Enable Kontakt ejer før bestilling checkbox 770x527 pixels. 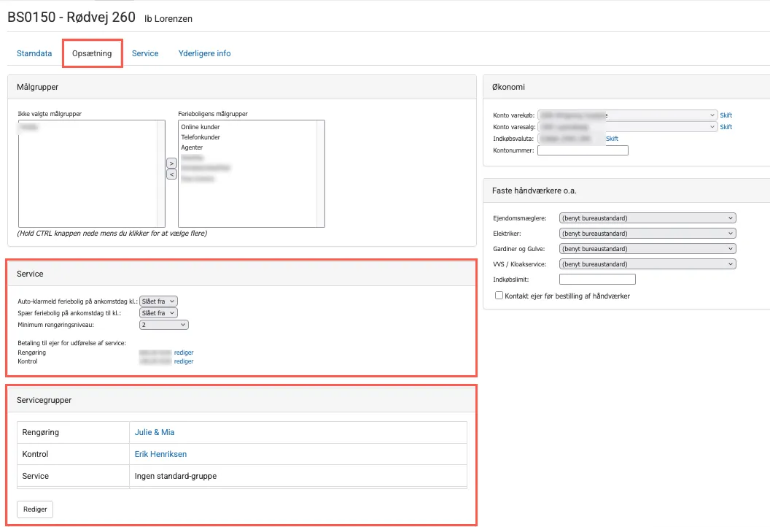coord(499,296)
